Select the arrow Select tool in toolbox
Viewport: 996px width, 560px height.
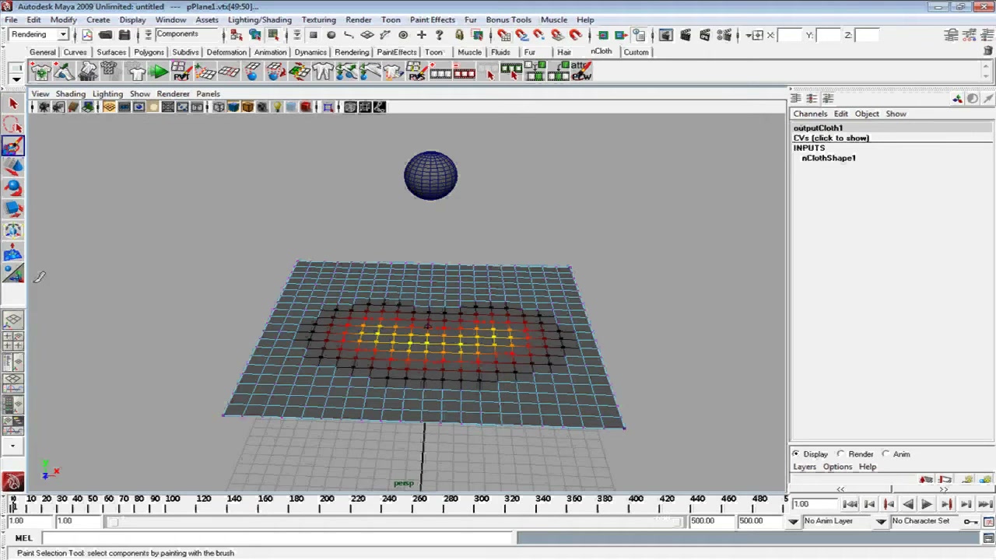(12, 103)
